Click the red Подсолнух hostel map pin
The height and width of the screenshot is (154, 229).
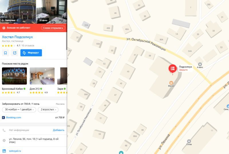173,69
